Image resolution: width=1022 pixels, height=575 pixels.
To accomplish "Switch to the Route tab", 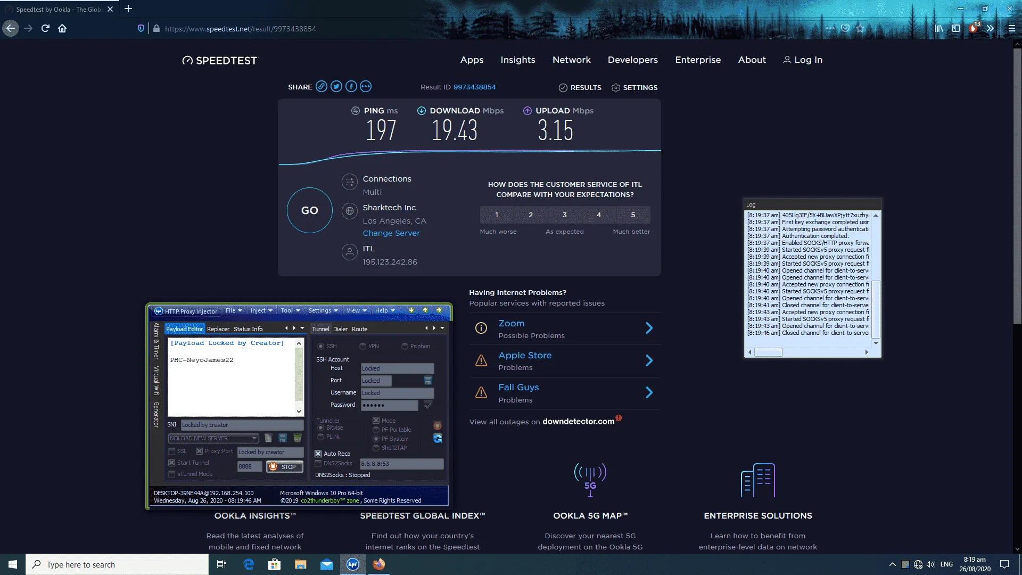I will point(360,329).
